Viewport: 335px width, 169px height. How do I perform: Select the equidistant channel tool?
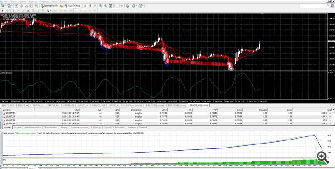coord(28,10)
